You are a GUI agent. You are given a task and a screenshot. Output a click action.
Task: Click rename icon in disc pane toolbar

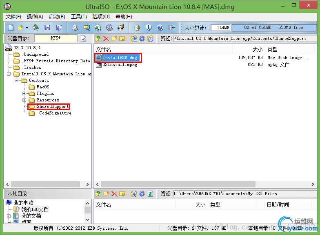tap(122, 38)
